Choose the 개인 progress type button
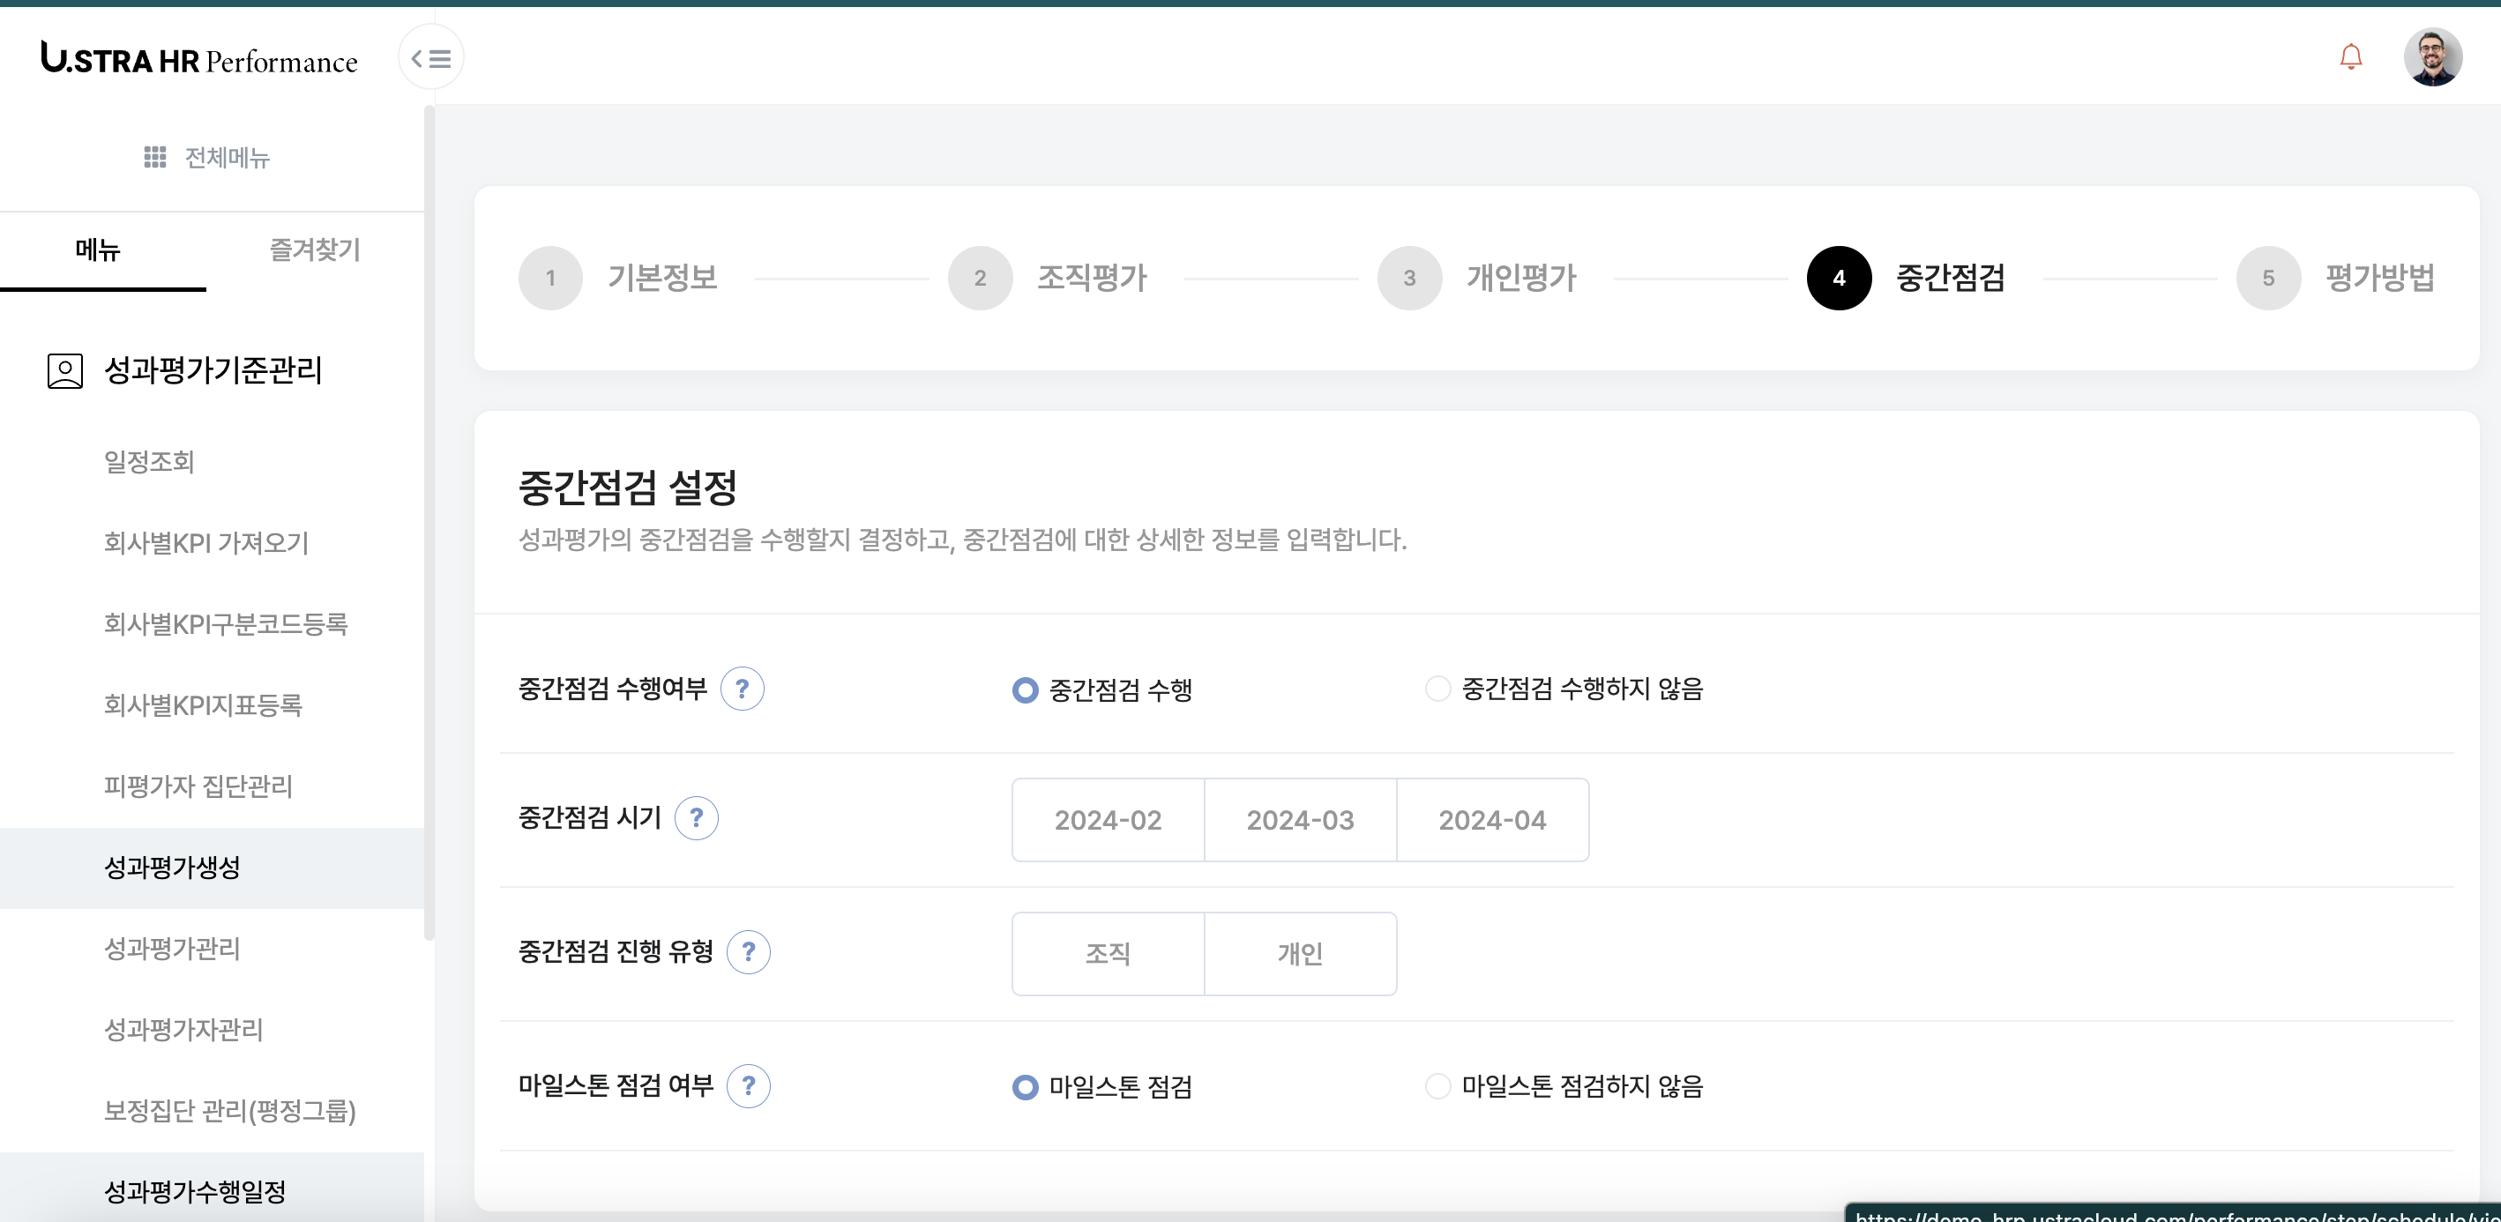The image size is (2501, 1222). pos(1299,954)
